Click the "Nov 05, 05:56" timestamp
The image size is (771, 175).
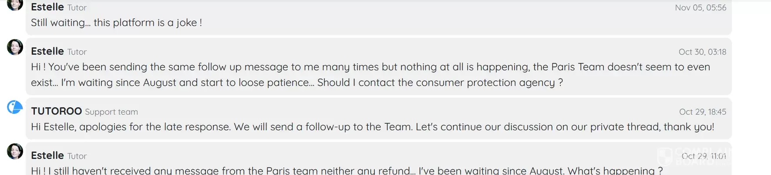700,8
